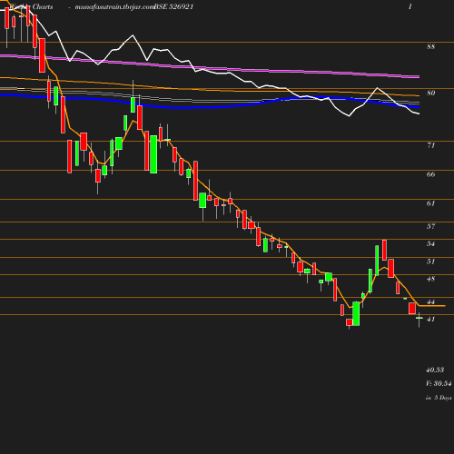Click the munafasutra website watermark text
The width and height of the screenshot is (454, 454).
[x=114, y=6]
